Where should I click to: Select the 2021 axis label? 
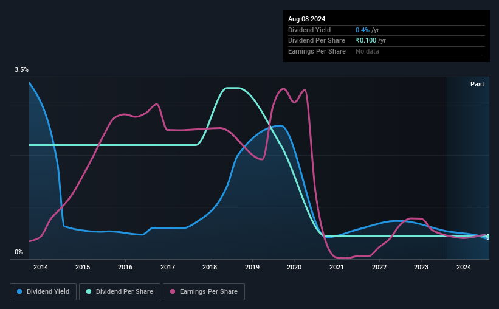point(336,267)
